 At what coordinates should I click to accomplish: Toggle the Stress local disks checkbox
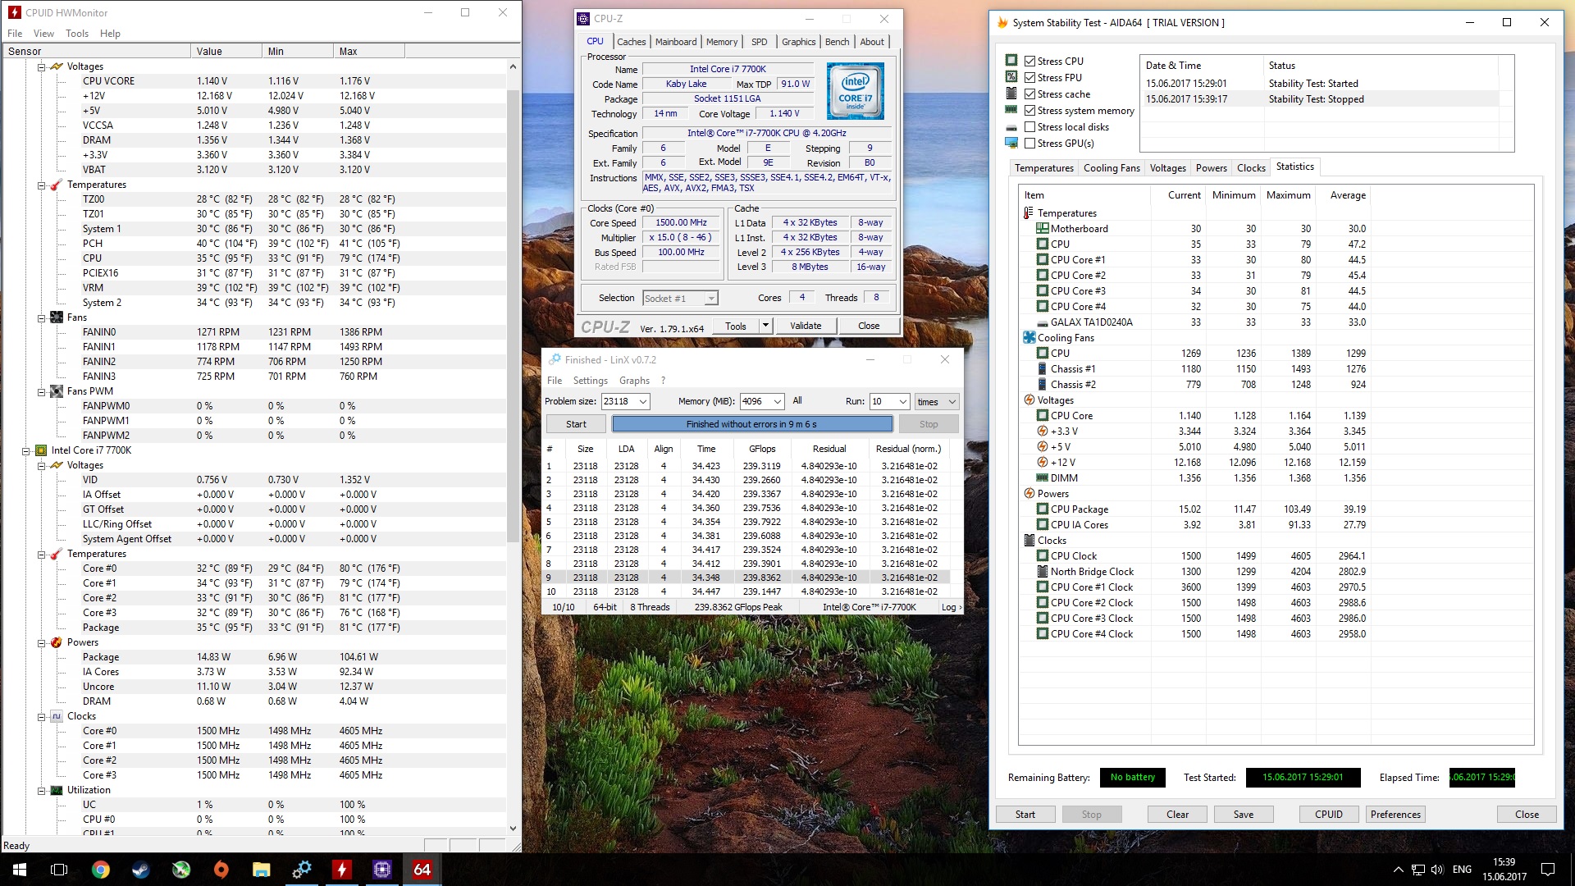click(x=1029, y=127)
